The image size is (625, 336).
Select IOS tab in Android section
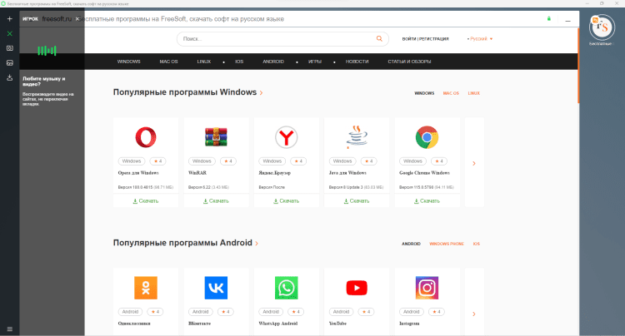(x=477, y=244)
